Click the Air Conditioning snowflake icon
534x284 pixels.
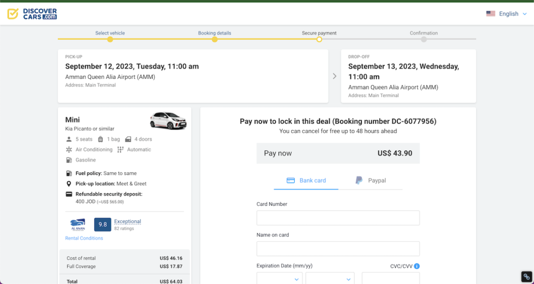click(x=69, y=150)
